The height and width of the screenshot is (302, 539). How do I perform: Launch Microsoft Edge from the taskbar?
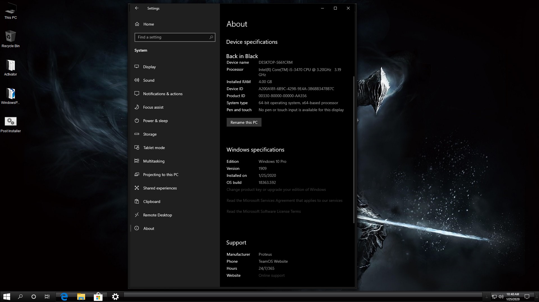[64, 297]
